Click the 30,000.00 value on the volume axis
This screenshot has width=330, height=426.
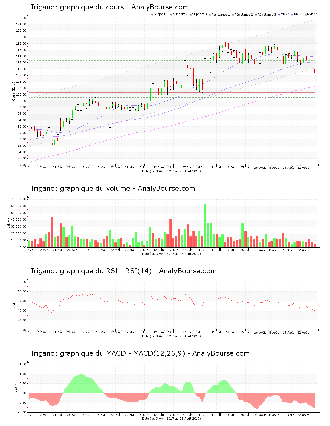(19, 227)
